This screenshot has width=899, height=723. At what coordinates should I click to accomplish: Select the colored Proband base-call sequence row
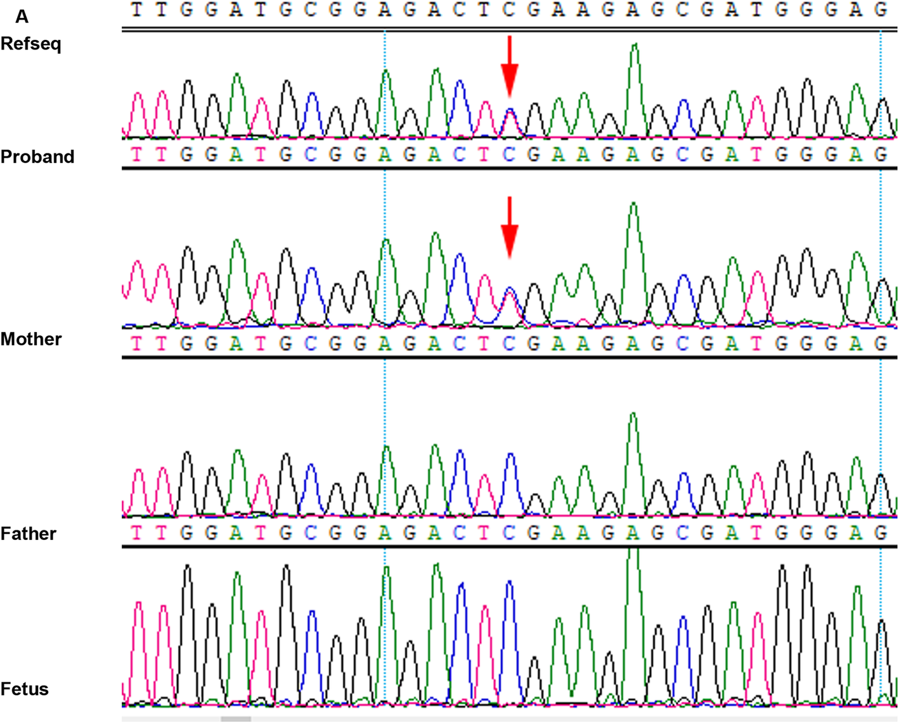coord(509,155)
